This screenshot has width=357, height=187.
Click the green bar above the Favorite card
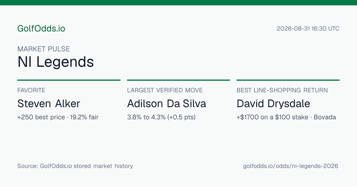pyautogui.click(x=69, y=80)
